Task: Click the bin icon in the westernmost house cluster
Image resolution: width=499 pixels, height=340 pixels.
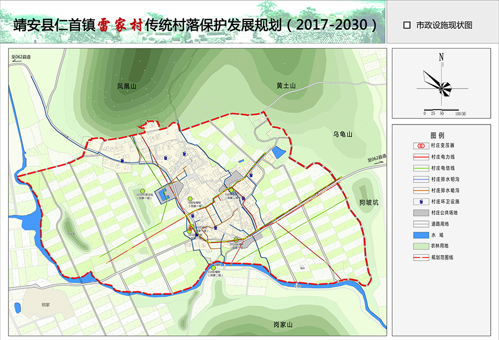Action: pyautogui.click(x=122, y=161)
